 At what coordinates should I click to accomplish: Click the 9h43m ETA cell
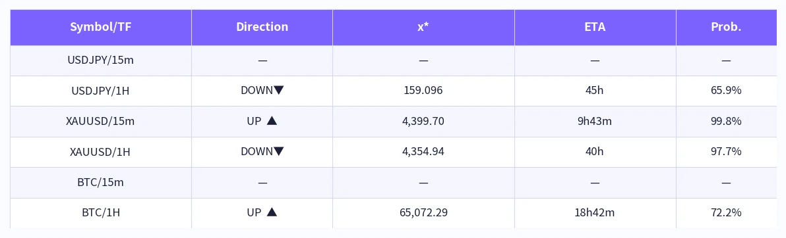(595, 122)
